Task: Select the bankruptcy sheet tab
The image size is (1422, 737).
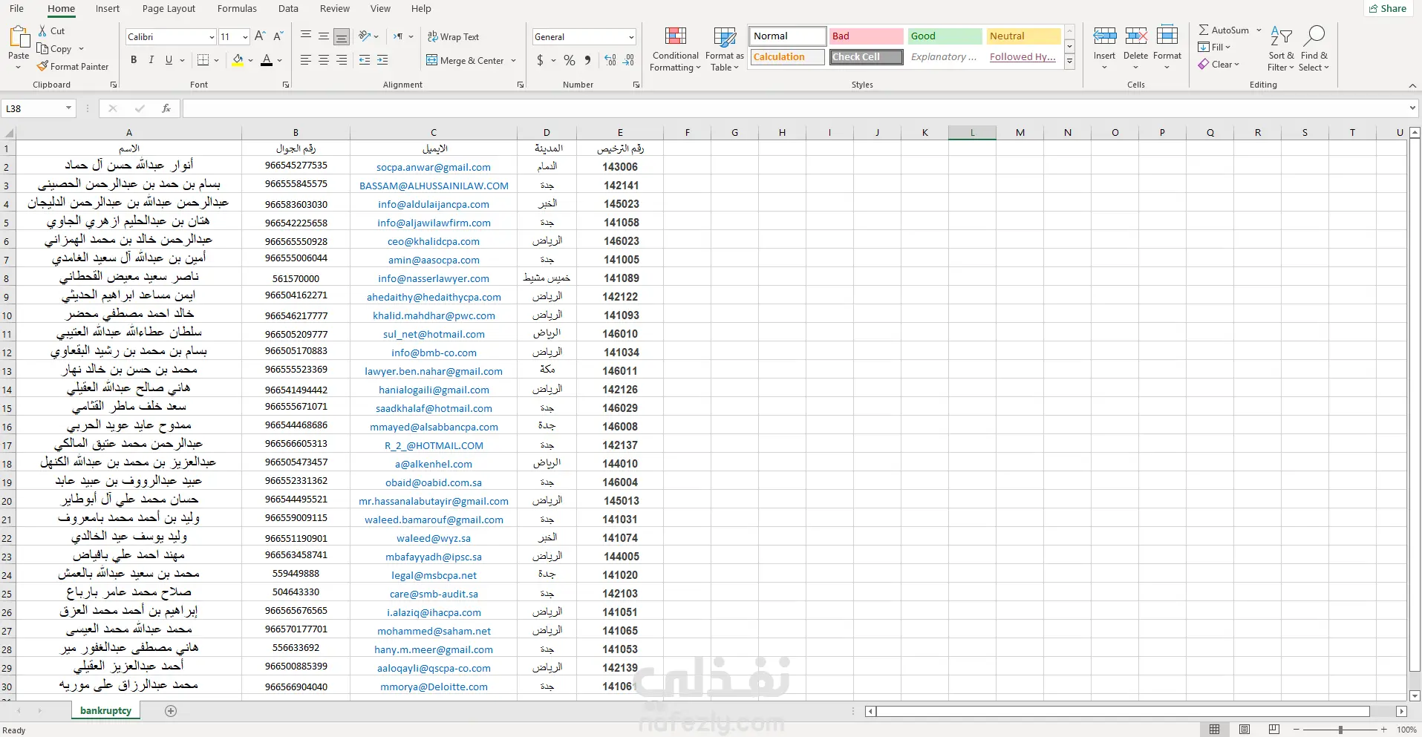Action: pos(105,711)
